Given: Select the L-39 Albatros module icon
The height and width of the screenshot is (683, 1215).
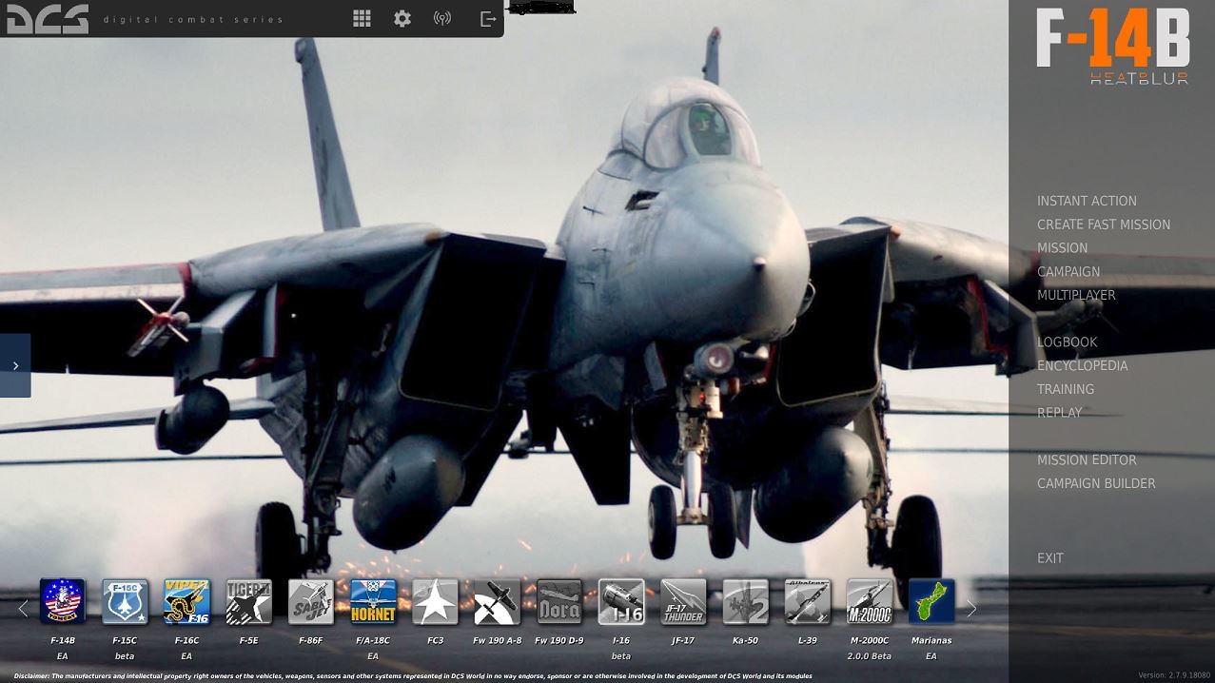Looking at the screenshot, I should click(808, 601).
